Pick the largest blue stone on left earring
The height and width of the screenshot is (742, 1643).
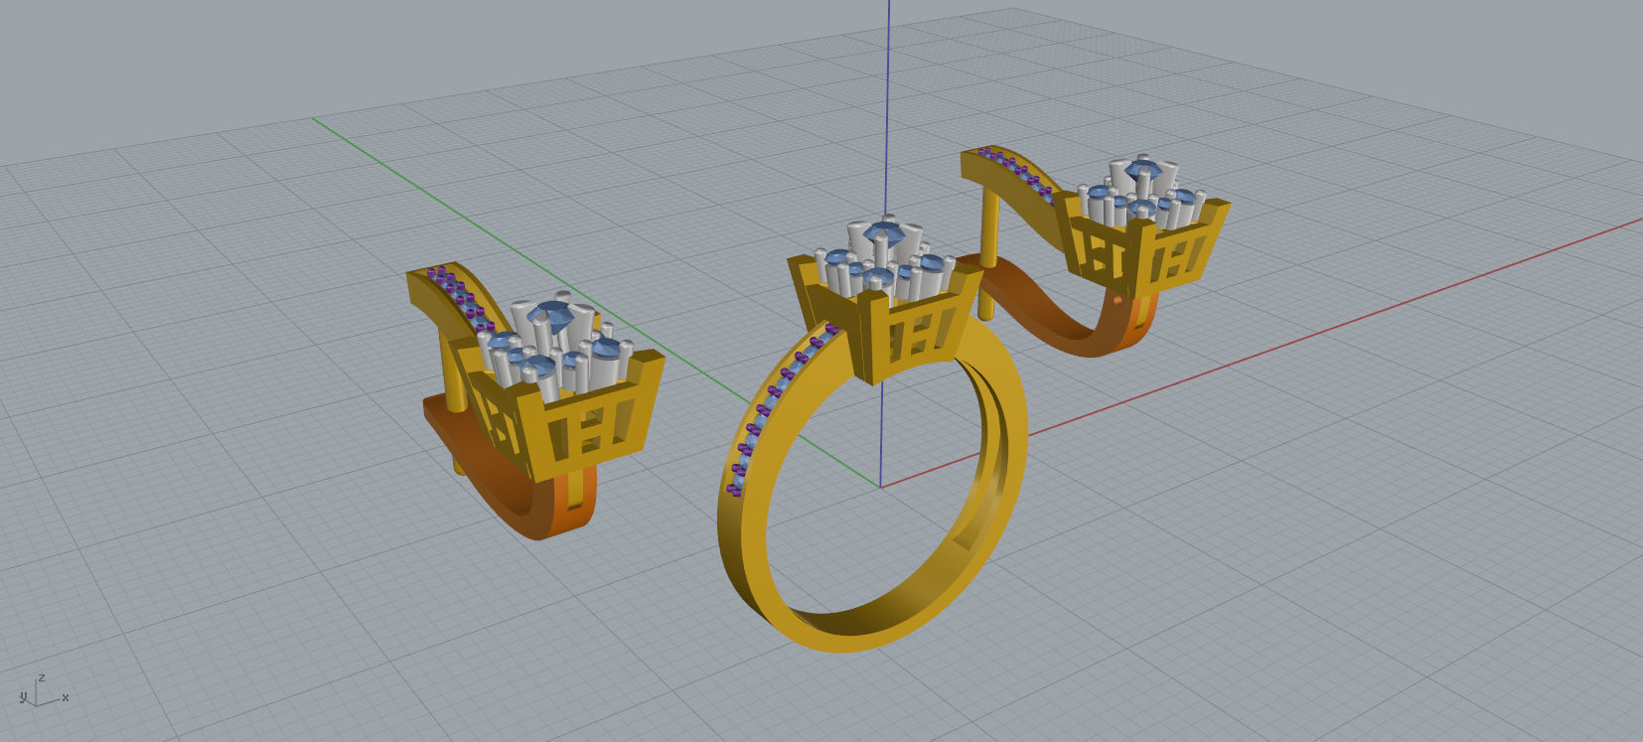549,317
